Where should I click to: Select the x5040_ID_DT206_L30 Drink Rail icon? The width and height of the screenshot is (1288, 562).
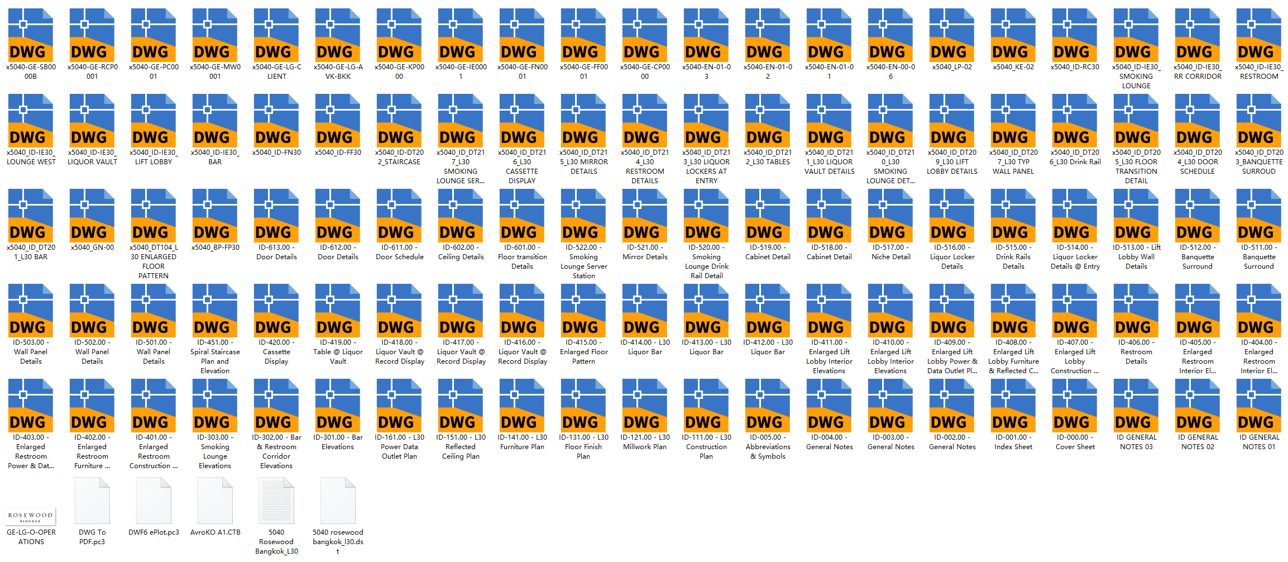1075,120
